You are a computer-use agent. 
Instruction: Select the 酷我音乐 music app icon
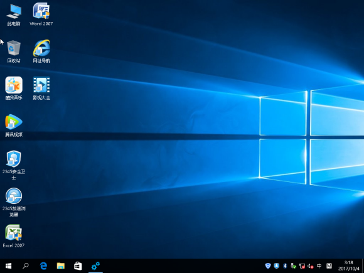14,88
